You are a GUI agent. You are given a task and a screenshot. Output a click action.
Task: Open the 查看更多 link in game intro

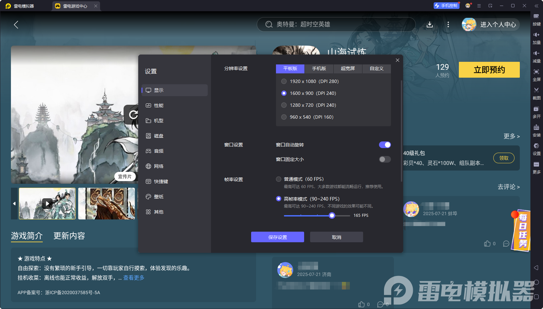(134, 278)
